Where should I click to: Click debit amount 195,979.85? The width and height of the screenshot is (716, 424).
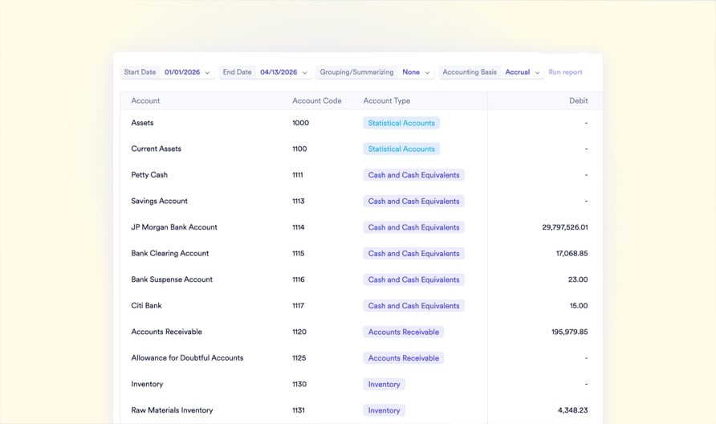coord(569,332)
